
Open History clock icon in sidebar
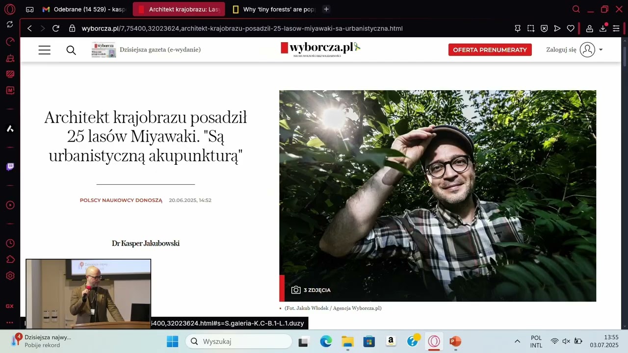coord(10,243)
